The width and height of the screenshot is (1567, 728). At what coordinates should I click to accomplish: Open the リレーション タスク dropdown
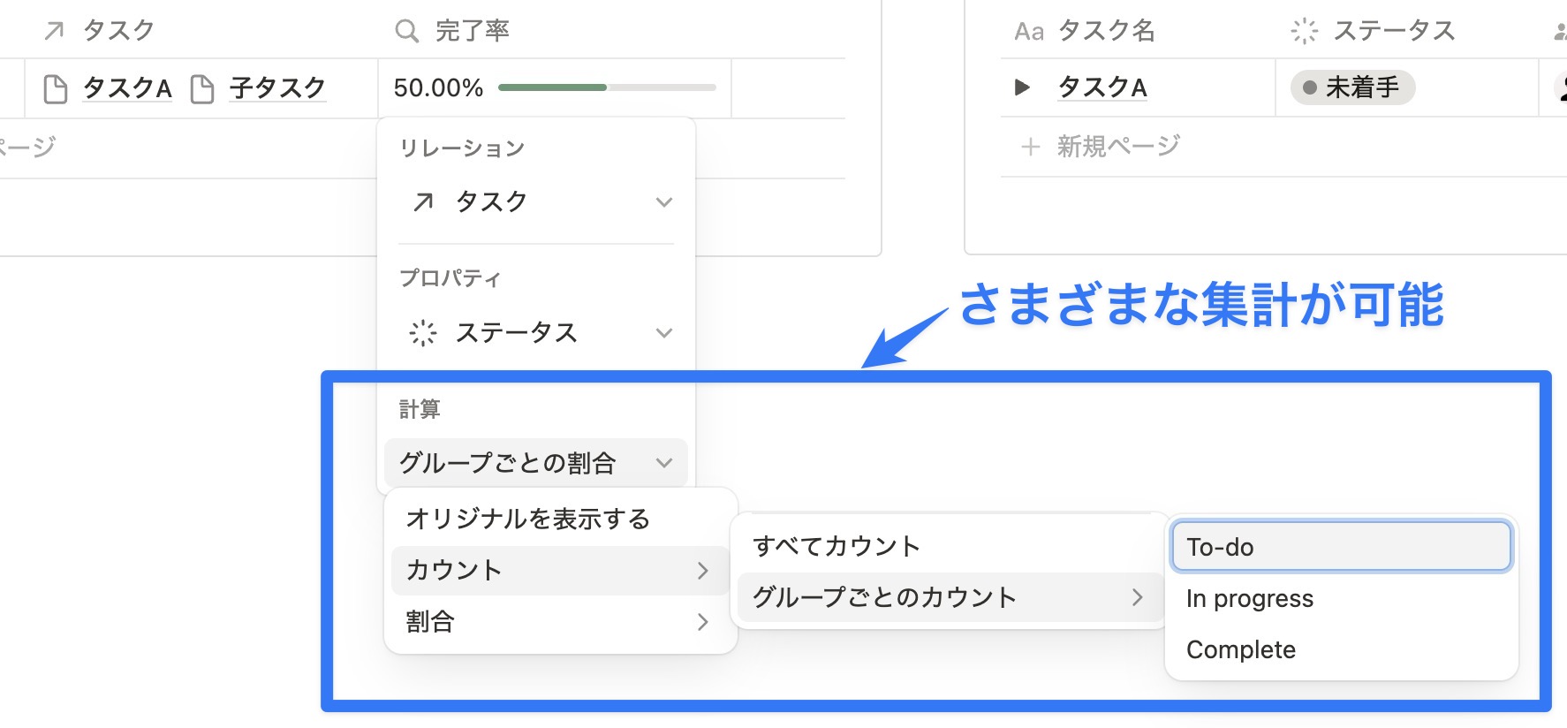point(536,202)
